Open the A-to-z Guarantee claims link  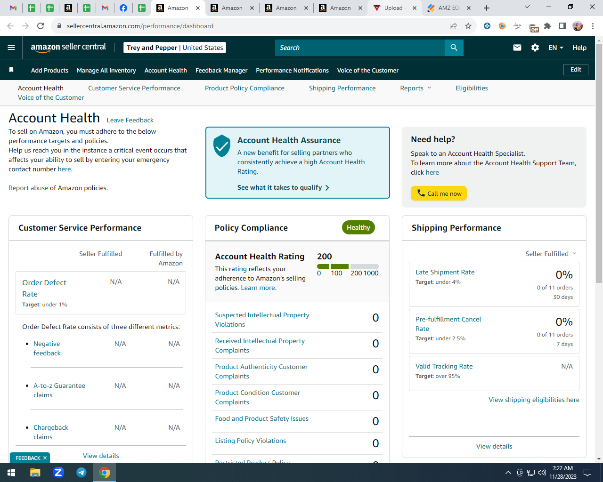click(59, 390)
